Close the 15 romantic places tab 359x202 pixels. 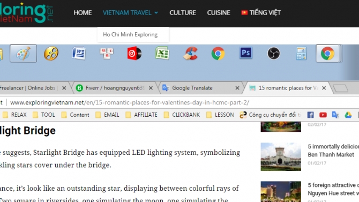(x=324, y=88)
